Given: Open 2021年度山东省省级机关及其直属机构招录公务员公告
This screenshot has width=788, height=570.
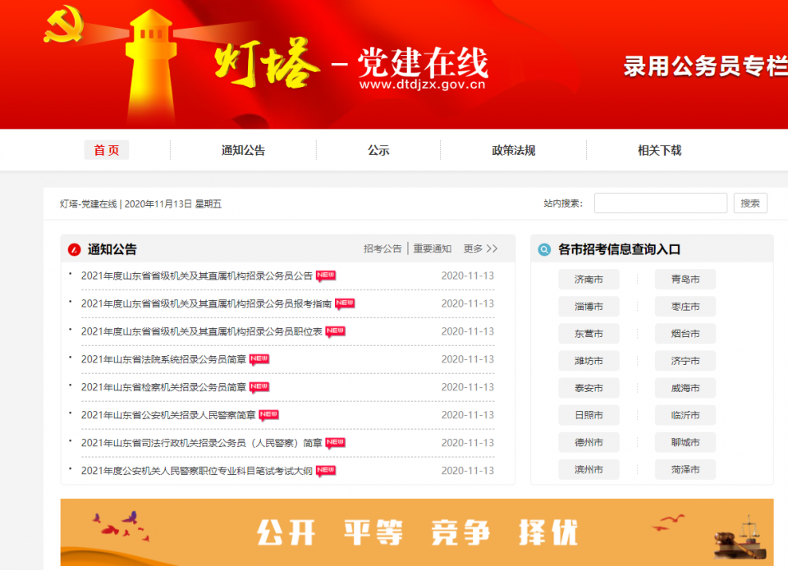Looking at the screenshot, I should 197,276.
